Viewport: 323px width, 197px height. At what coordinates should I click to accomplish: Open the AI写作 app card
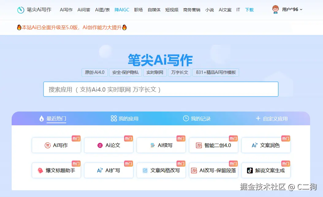click(x=56, y=145)
